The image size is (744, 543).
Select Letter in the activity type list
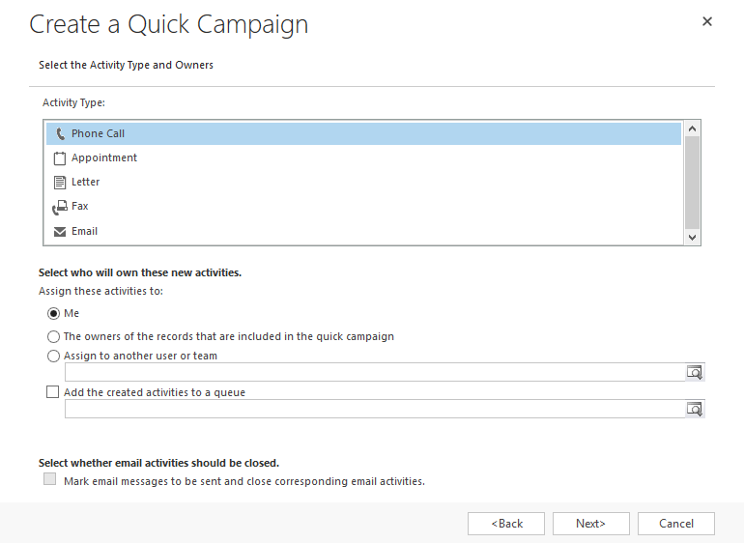tap(363, 183)
